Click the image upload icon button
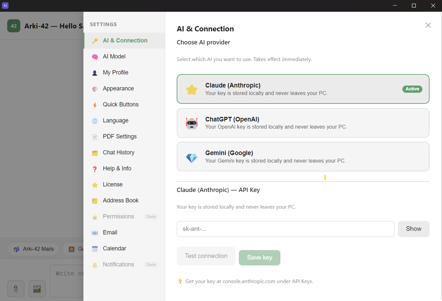Image resolution: width=442 pixels, height=301 pixels. (x=37, y=289)
